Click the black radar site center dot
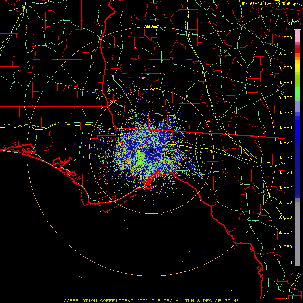 click(152, 151)
